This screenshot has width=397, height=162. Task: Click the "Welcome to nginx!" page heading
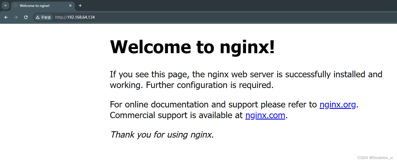(192, 47)
